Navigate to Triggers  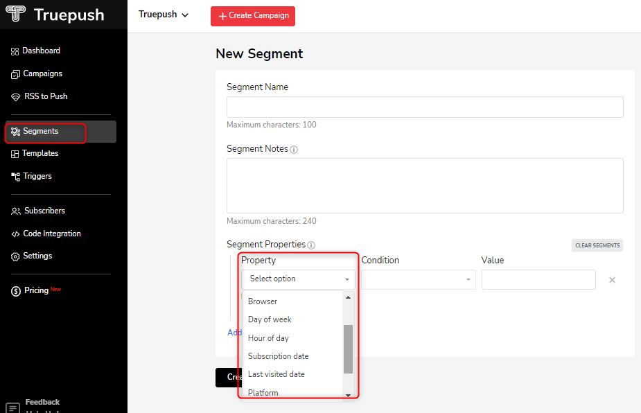pyautogui.click(x=37, y=176)
